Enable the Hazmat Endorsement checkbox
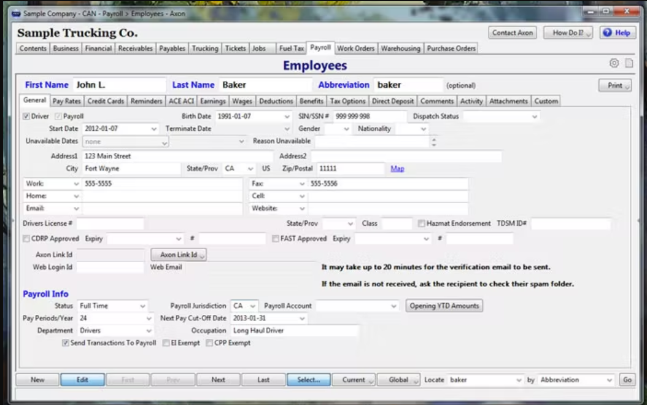Viewport: 647px width, 405px height. pos(422,223)
